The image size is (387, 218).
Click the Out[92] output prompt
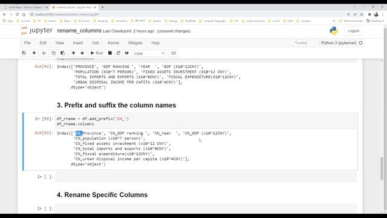pyautogui.click(x=44, y=67)
